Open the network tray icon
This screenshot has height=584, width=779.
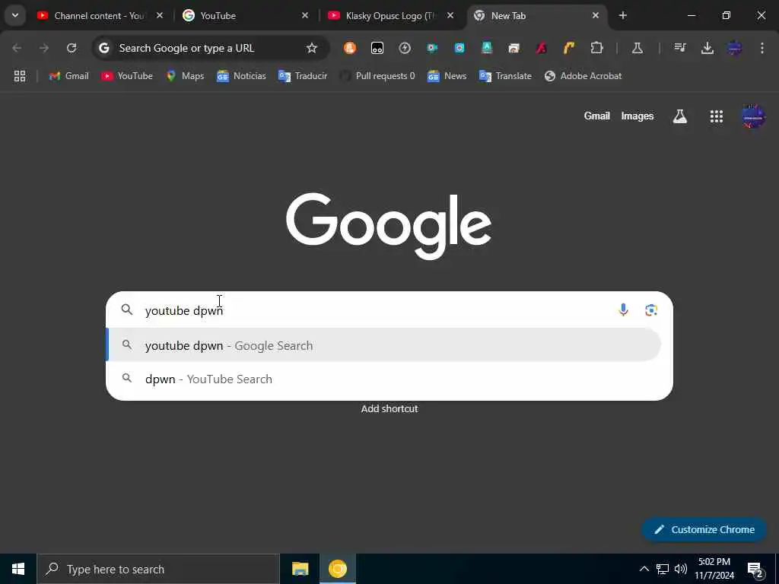tap(663, 569)
